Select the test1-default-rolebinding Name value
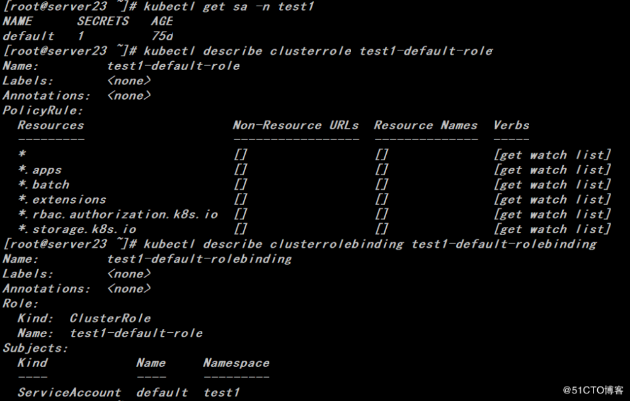The image size is (630, 401). pyautogui.click(x=199, y=259)
